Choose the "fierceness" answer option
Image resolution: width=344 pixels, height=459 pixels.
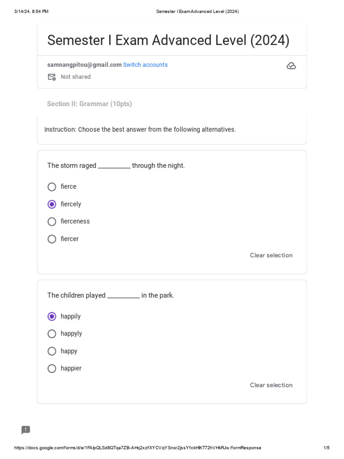(x=52, y=221)
